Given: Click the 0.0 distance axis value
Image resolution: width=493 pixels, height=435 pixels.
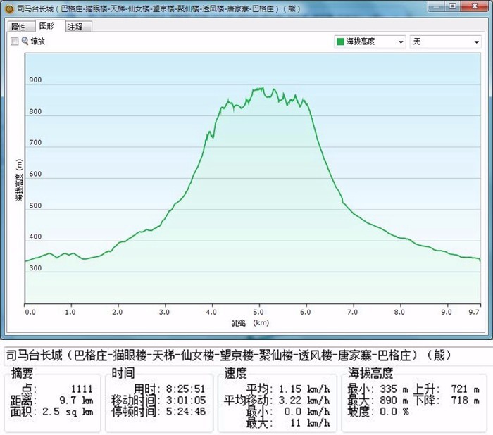Looking at the screenshot, I should click(30, 312).
